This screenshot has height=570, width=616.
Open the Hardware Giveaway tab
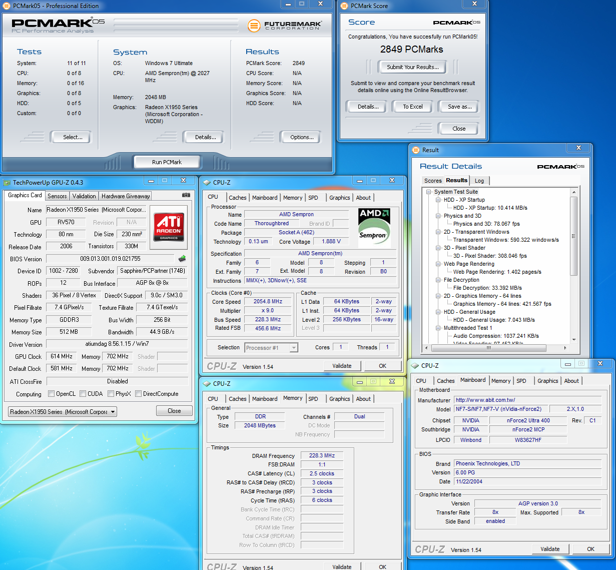[x=126, y=196]
